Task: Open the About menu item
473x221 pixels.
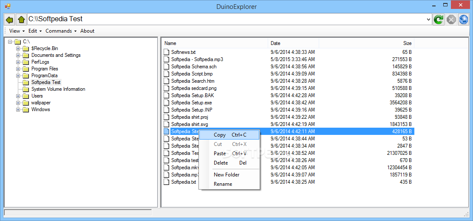Action: (87, 31)
